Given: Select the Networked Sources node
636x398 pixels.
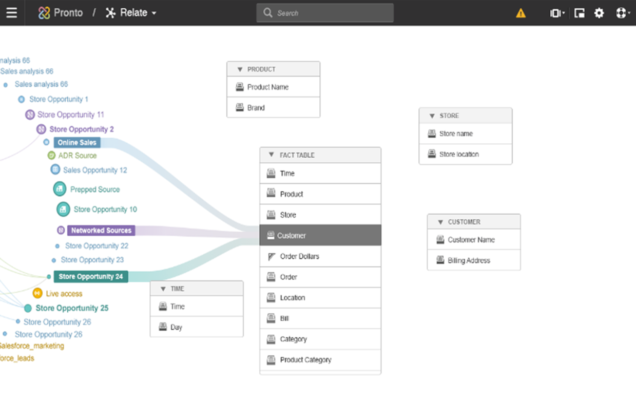Looking at the screenshot, I should coord(101,231).
